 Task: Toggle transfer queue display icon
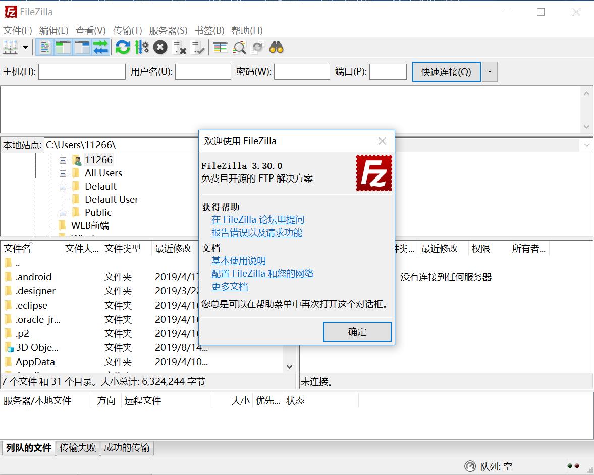pyautogui.click(x=101, y=48)
